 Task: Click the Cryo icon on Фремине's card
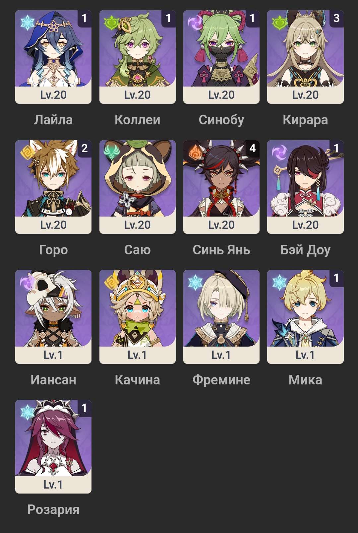click(195, 283)
